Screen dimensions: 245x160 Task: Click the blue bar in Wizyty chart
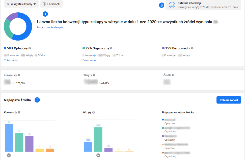pos(88,147)
